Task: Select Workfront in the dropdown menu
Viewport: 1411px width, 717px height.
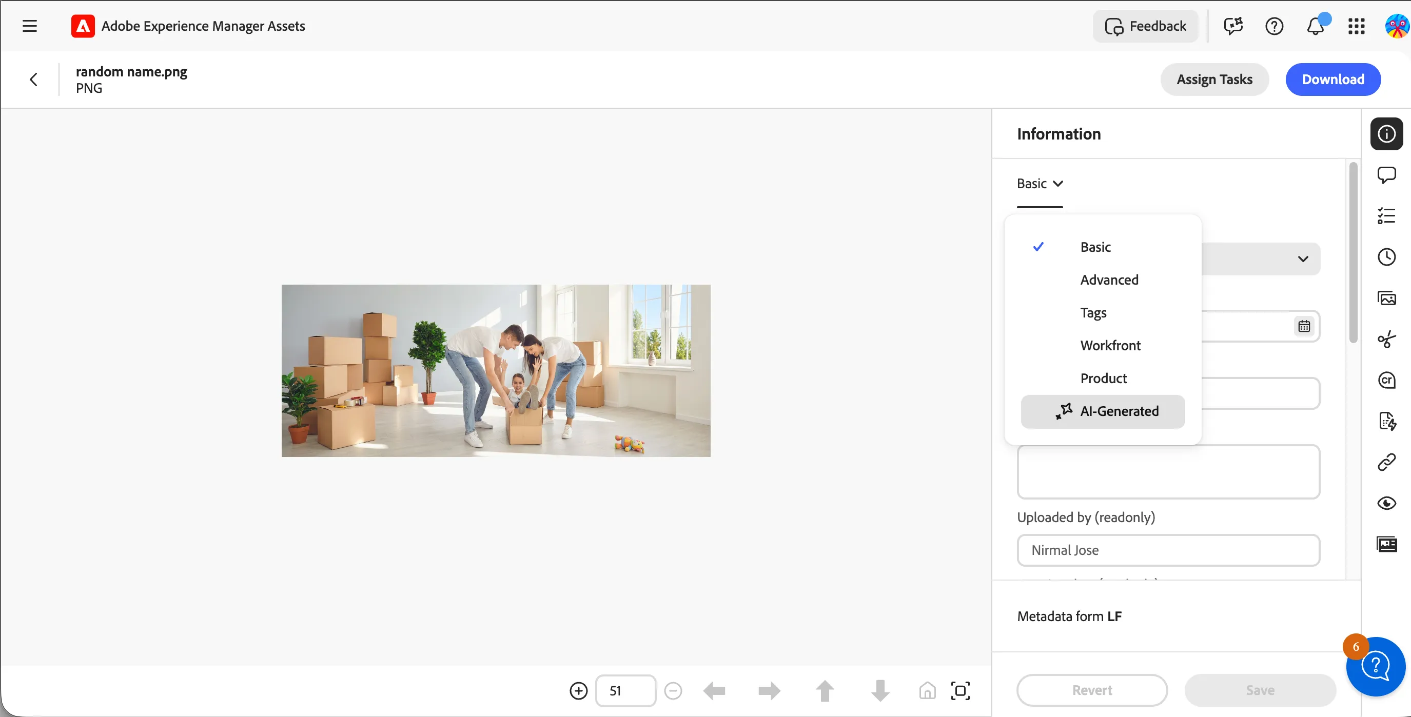Action: (x=1103, y=345)
